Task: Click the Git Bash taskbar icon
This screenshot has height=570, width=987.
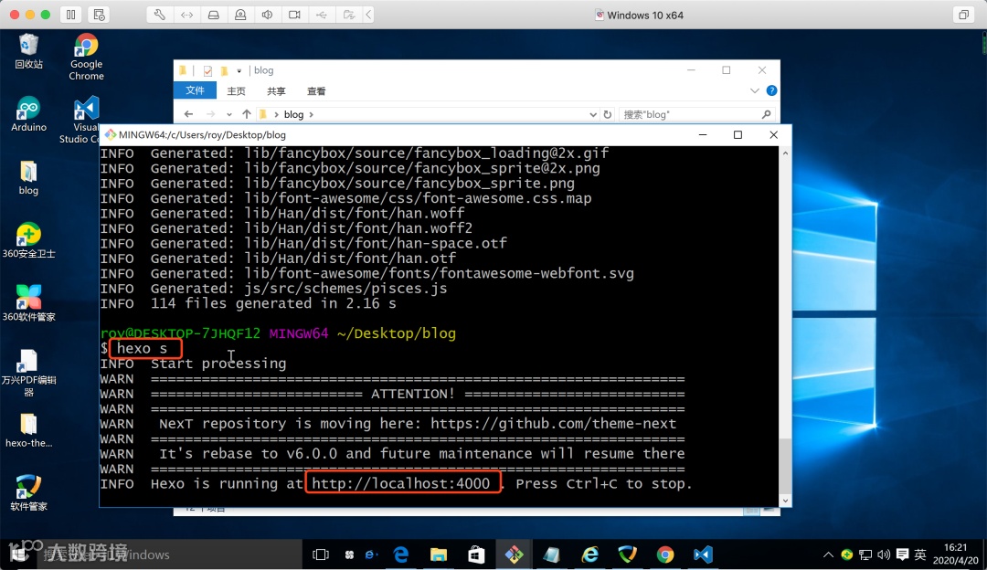Action: coord(514,554)
